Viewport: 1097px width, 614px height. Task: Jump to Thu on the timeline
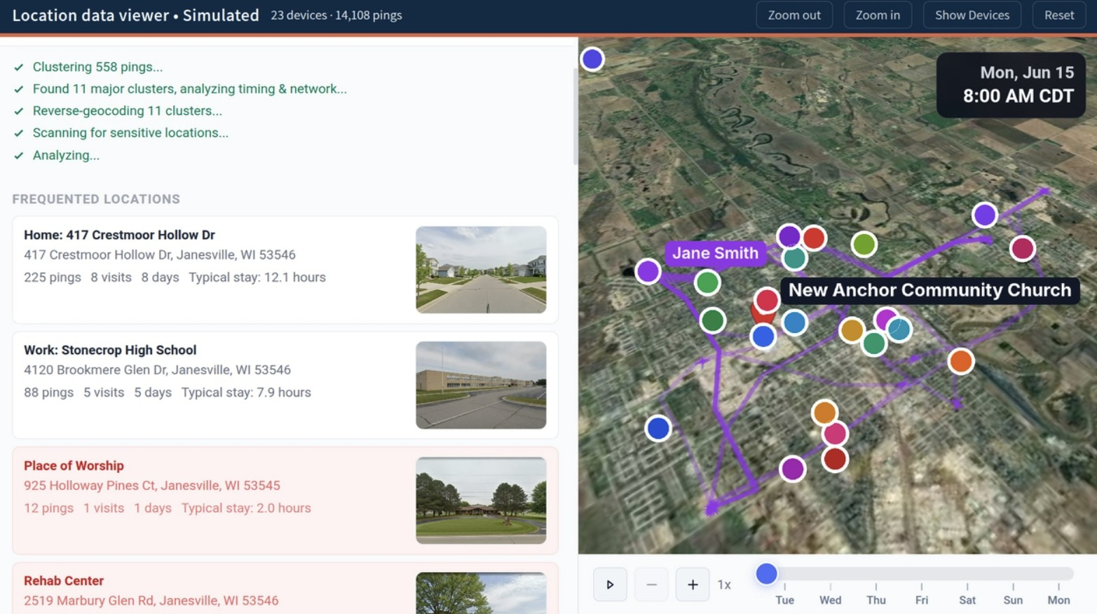[x=876, y=600]
